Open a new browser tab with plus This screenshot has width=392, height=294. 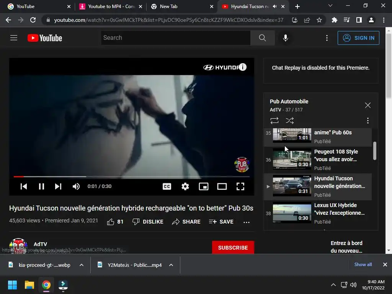(297, 7)
